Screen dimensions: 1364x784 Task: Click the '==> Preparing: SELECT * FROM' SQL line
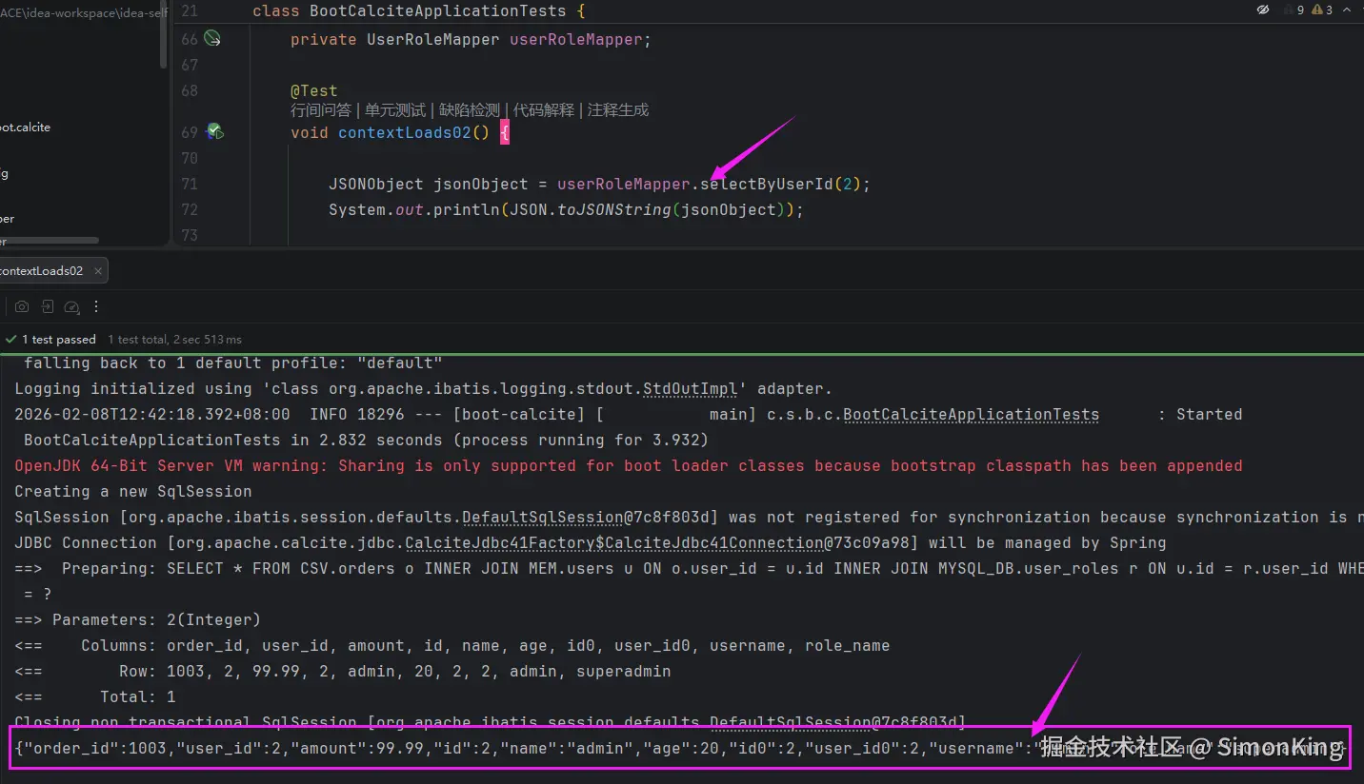pos(689,568)
